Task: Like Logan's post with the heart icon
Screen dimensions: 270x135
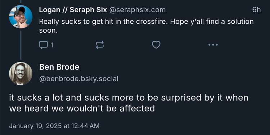Action: tap(156, 45)
